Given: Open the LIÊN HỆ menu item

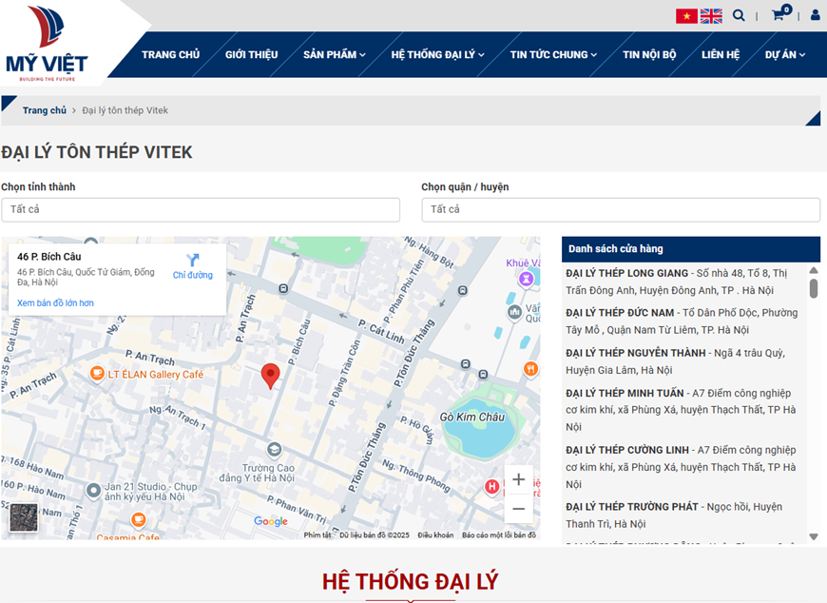Looking at the screenshot, I should tap(721, 54).
